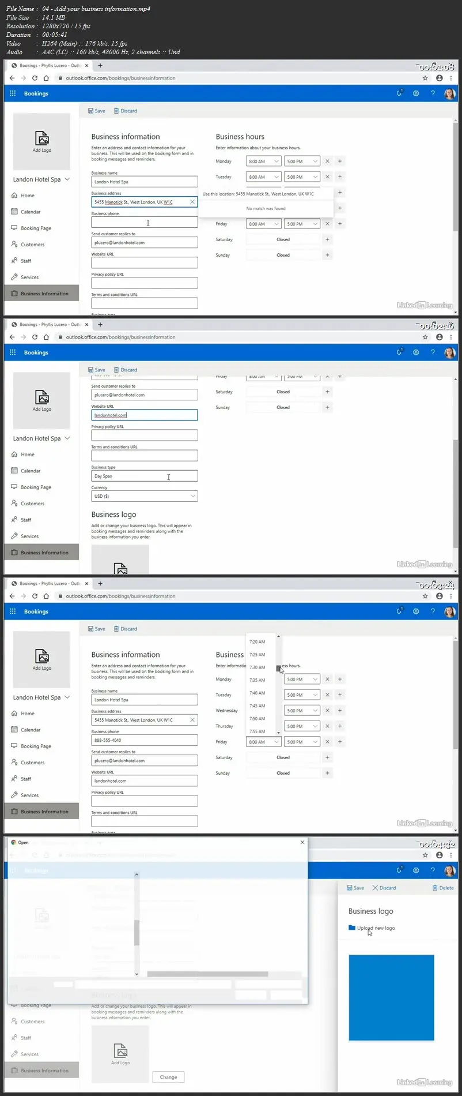Open Wednesday 5:00 PM dropdown in 00:03:24 frame
This screenshot has width=462, height=1096.
point(302,711)
